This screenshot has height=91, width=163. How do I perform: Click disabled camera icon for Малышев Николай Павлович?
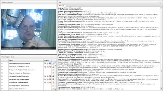coord(48,76)
